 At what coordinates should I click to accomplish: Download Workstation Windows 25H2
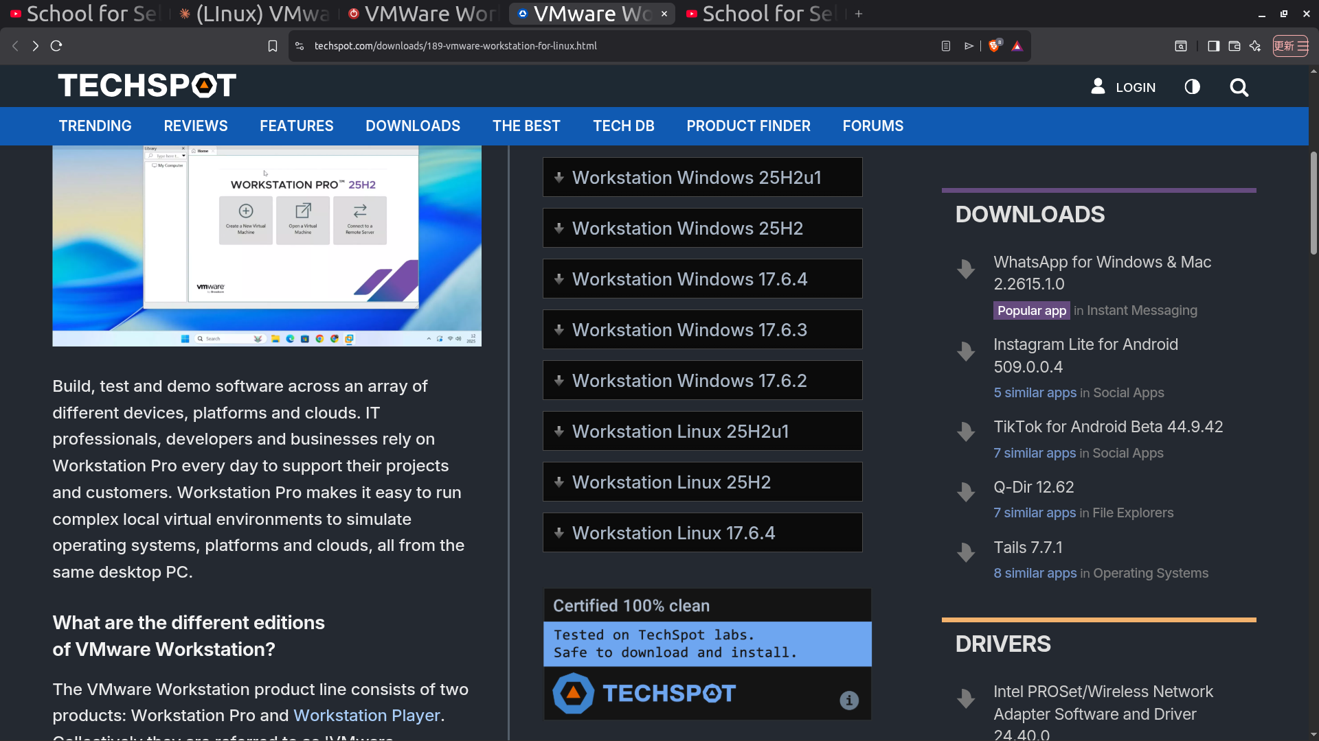pos(703,228)
